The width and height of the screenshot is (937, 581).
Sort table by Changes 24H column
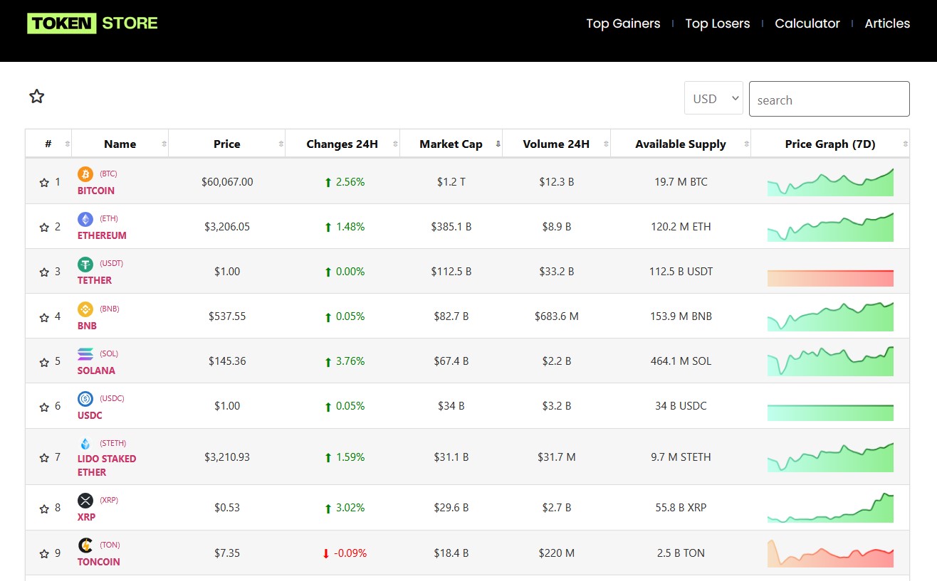tap(342, 144)
